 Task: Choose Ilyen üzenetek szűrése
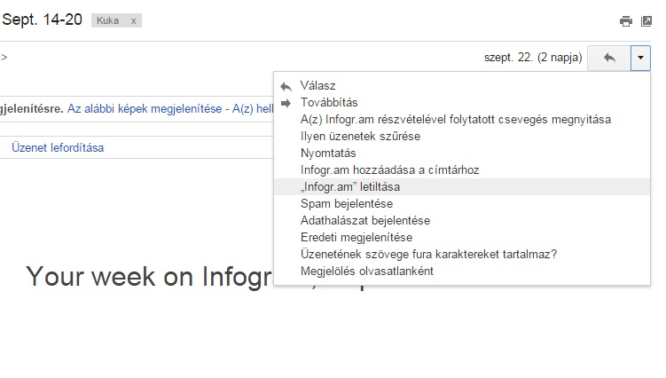click(x=462, y=136)
